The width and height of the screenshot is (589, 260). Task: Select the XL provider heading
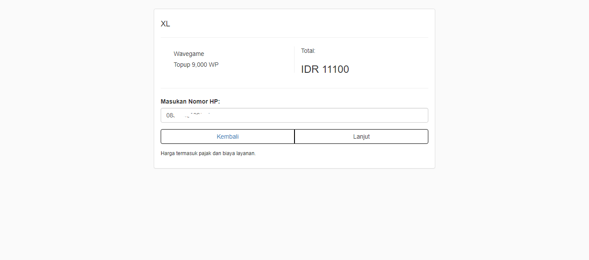click(x=165, y=24)
